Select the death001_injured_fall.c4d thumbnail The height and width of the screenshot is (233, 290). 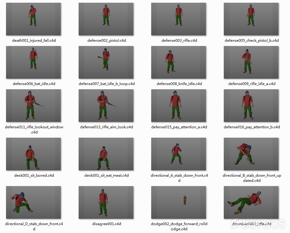34,19
